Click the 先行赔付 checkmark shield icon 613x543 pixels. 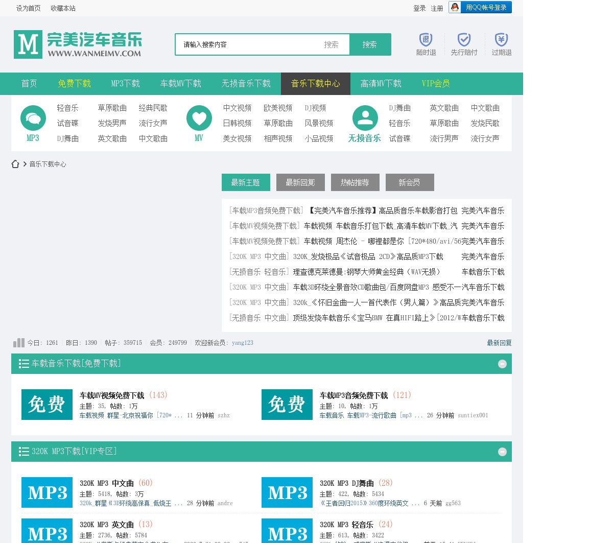(x=464, y=40)
